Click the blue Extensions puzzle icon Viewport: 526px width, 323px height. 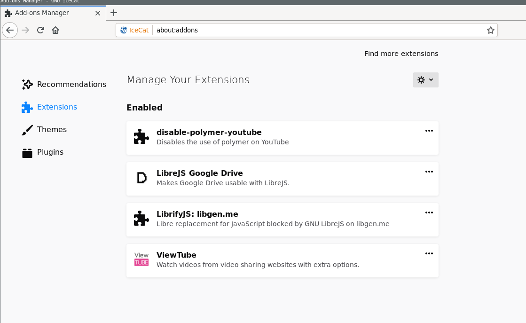tap(27, 107)
